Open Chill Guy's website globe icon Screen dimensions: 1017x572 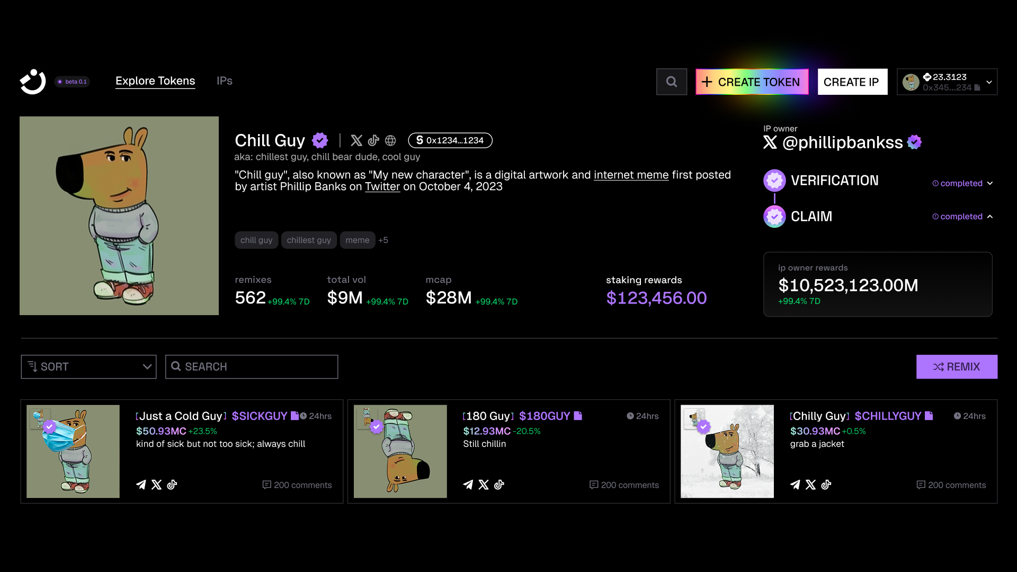(x=390, y=140)
